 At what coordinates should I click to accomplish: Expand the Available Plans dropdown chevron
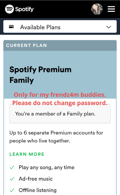(x=109, y=27)
